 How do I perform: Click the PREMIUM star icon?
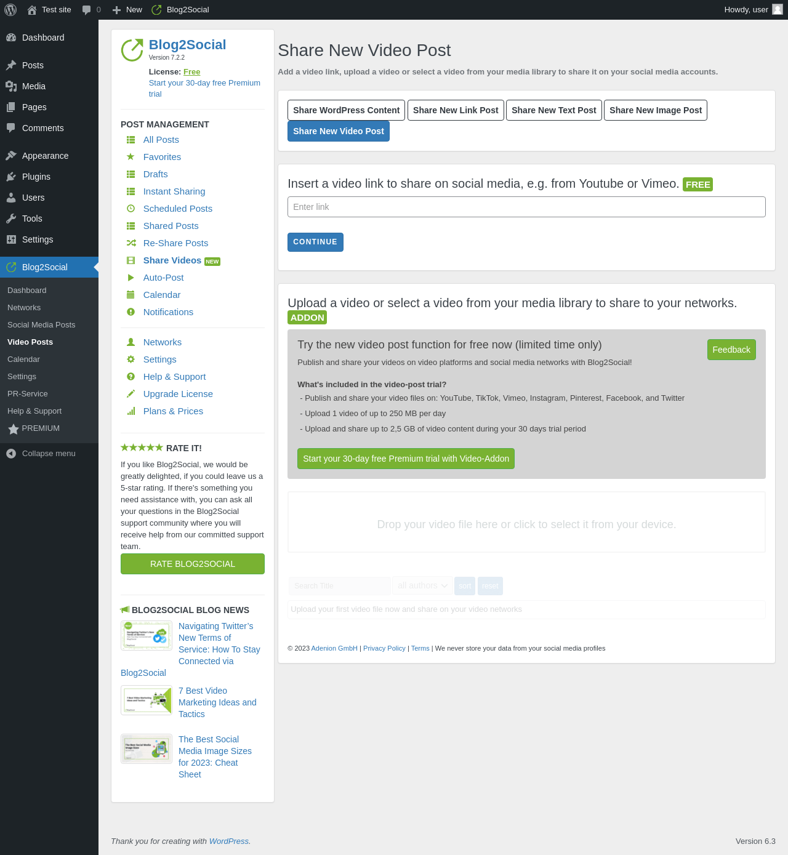tap(14, 429)
